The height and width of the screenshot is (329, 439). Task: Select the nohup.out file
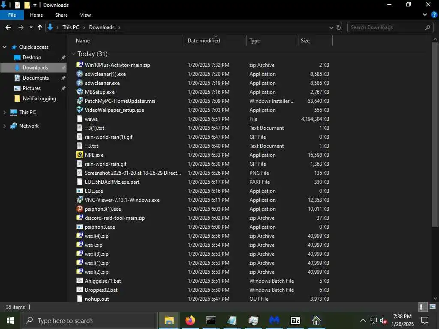[x=97, y=299]
